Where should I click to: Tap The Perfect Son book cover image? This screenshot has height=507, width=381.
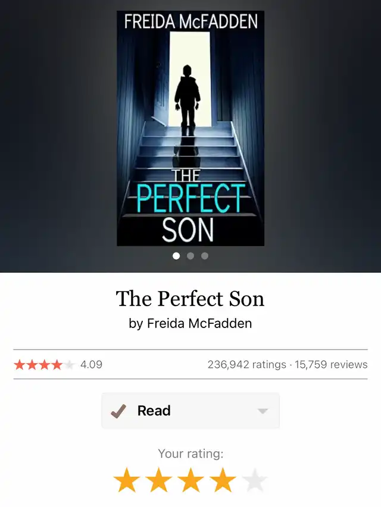pos(190,128)
